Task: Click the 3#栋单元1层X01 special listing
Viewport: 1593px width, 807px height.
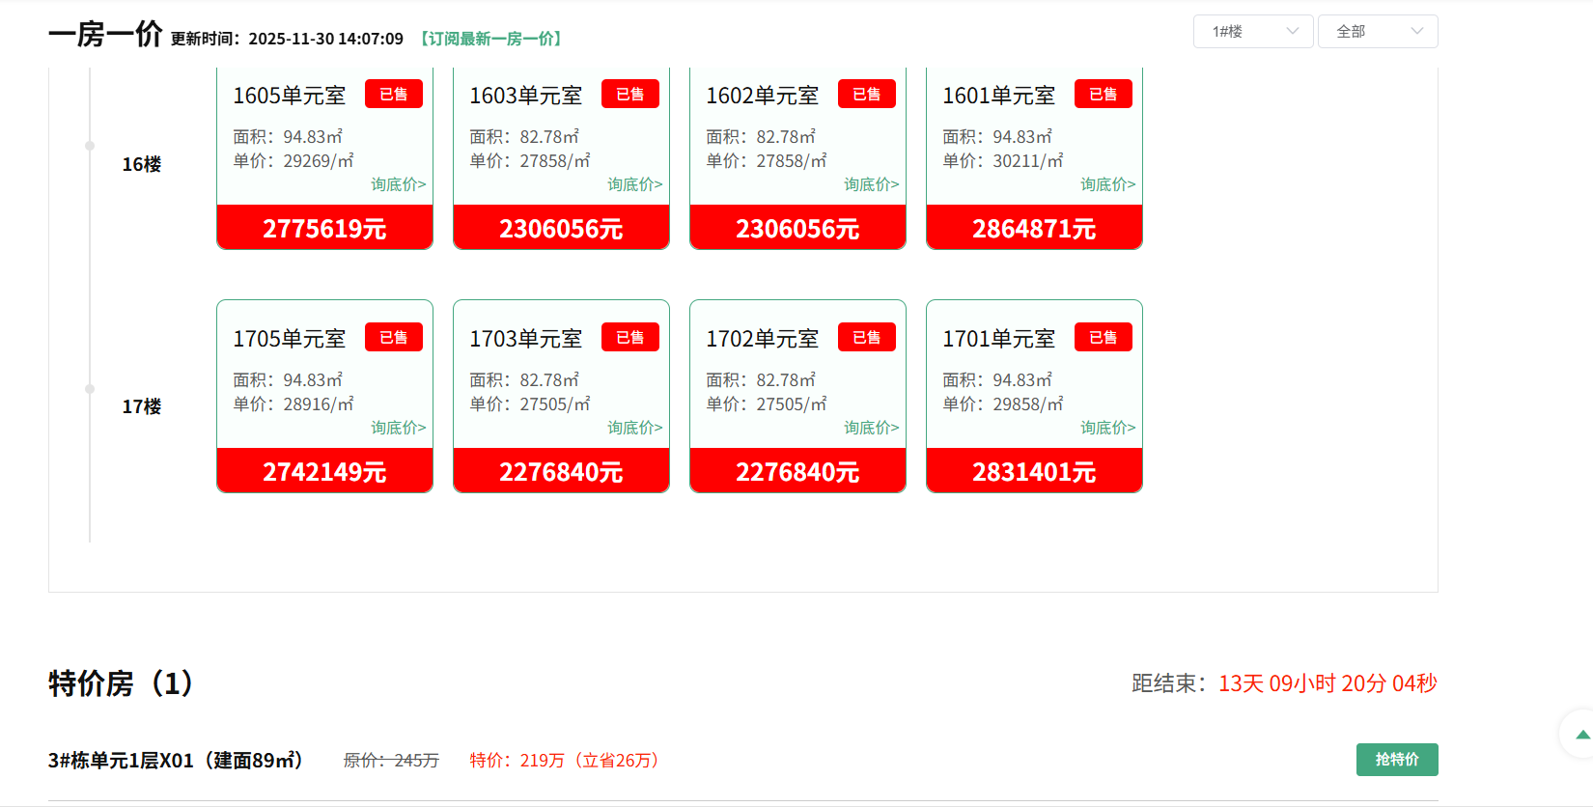Action: pyautogui.click(x=176, y=761)
